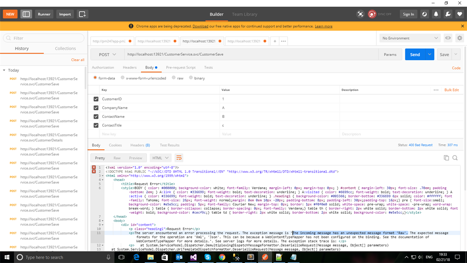Open Windows Start menu

[x=6, y=257]
